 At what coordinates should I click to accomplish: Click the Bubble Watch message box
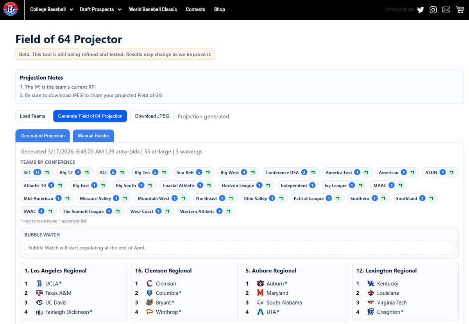[x=240, y=247]
